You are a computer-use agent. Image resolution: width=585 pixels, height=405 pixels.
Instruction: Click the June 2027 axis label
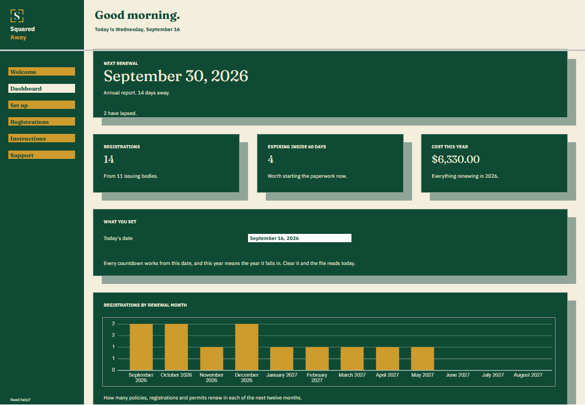pyautogui.click(x=458, y=375)
